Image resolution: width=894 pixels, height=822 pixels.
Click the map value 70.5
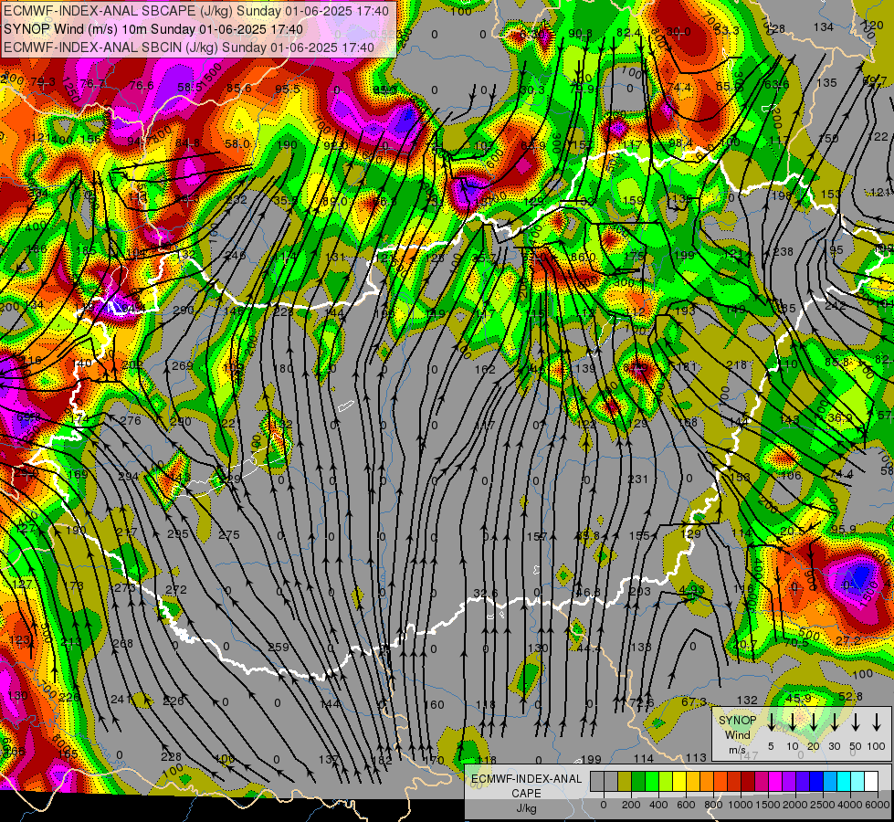796,642
